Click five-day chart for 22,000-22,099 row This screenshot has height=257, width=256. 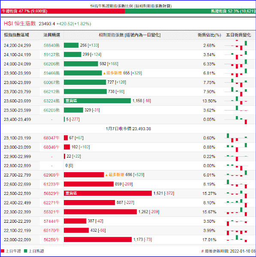point(236,239)
